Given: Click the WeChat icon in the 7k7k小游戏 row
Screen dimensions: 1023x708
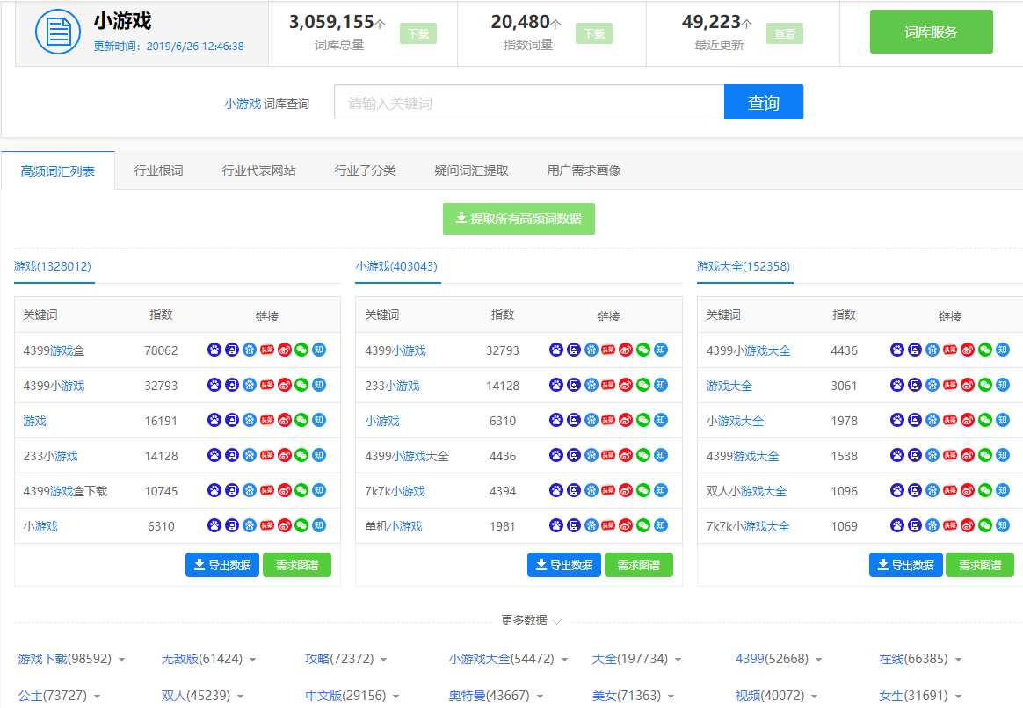Looking at the screenshot, I should (x=643, y=490).
